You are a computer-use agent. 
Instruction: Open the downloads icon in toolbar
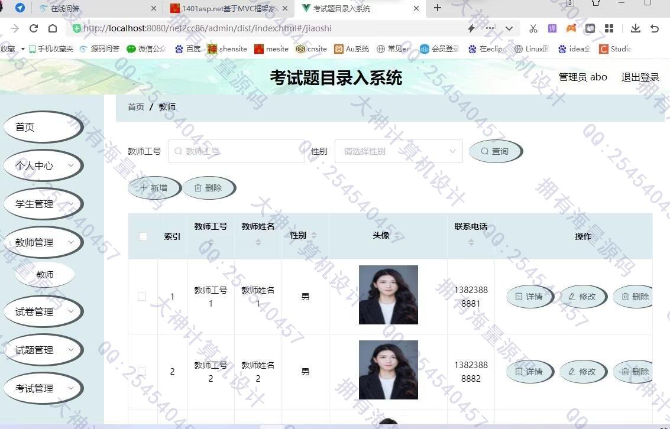tap(635, 28)
